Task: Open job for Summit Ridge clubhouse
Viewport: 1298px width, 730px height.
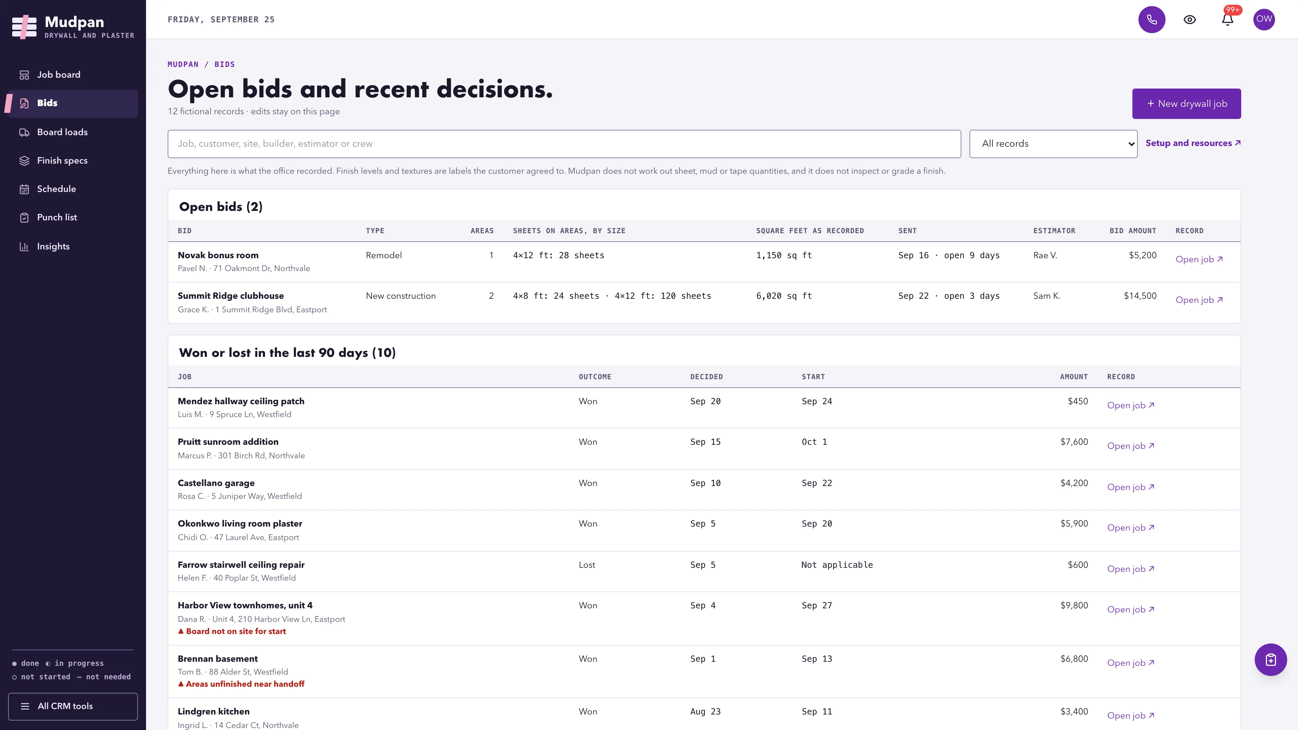Action: (1199, 300)
